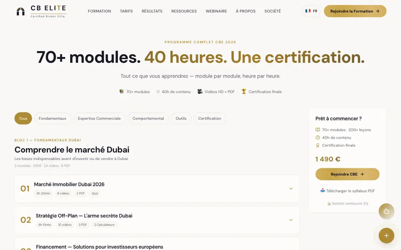
Task: Go to the Tarifs page
Action: (126, 11)
